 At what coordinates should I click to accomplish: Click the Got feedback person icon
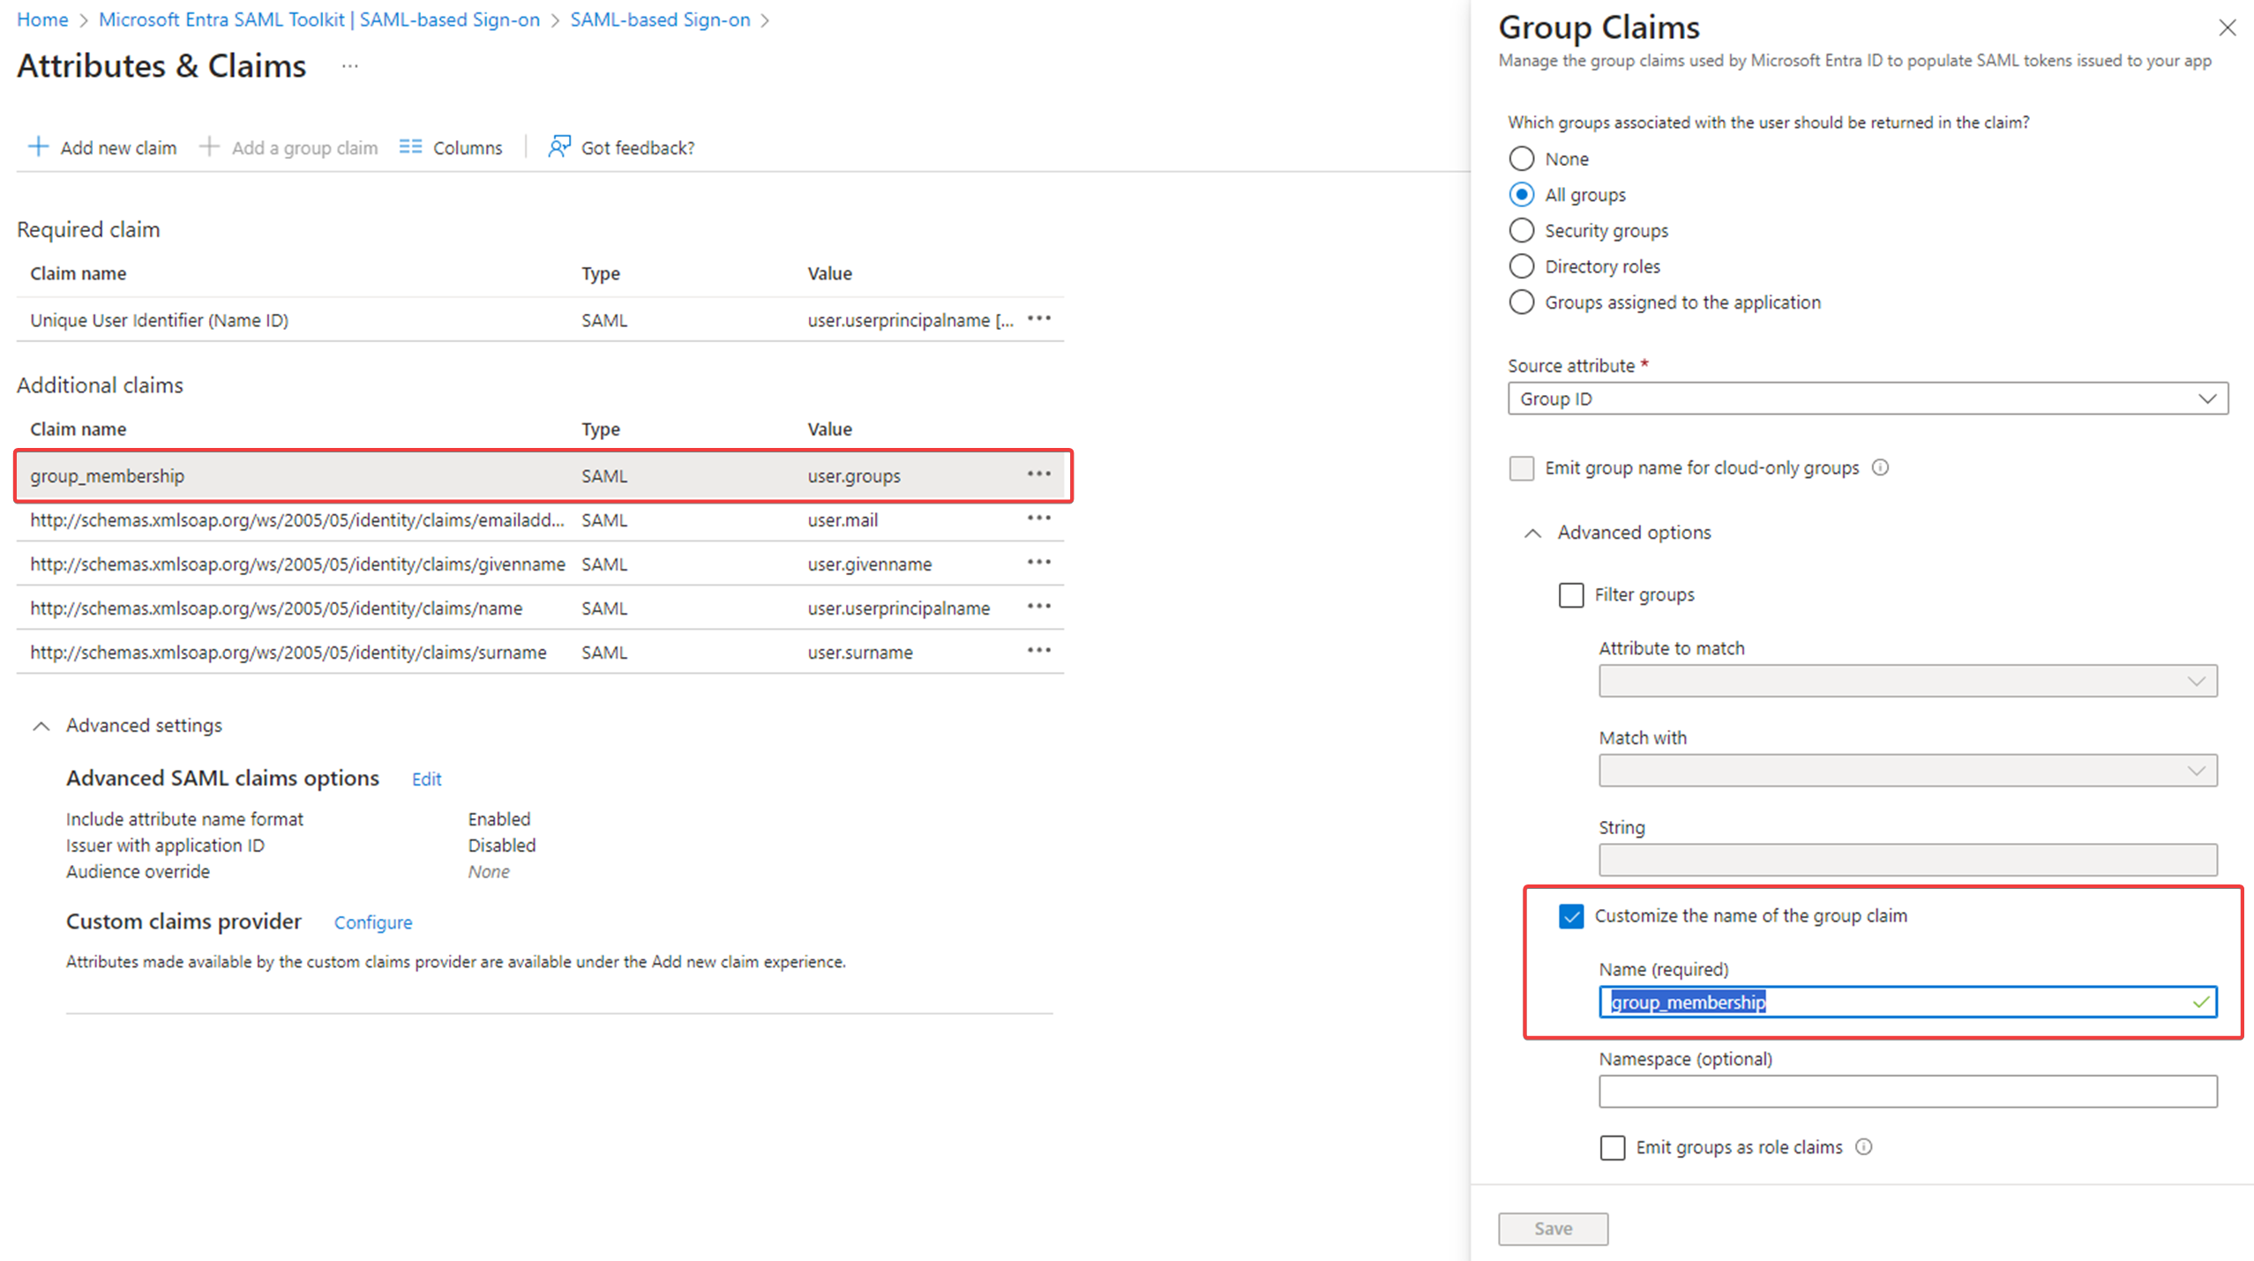click(x=558, y=146)
